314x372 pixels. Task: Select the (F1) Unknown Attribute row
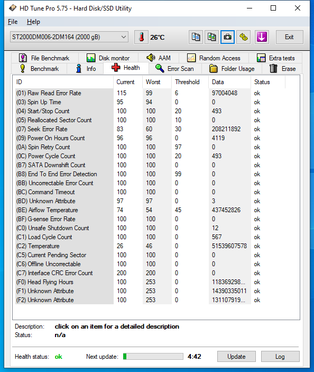point(150,291)
